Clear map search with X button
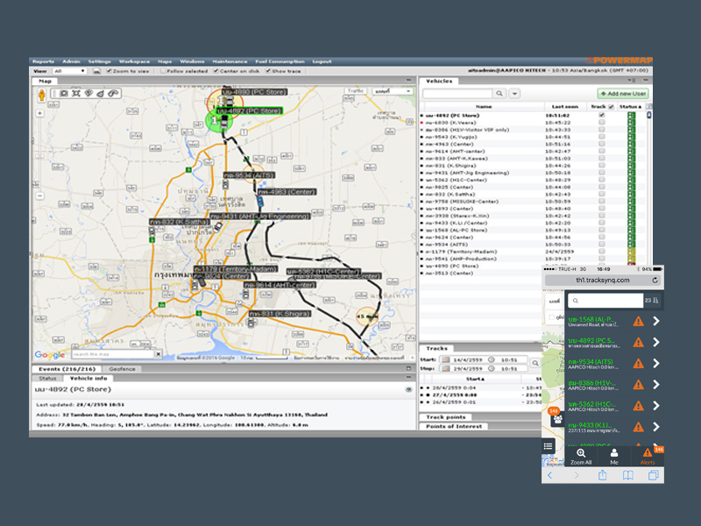The height and width of the screenshot is (526, 701). pyautogui.click(x=159, y=354)
